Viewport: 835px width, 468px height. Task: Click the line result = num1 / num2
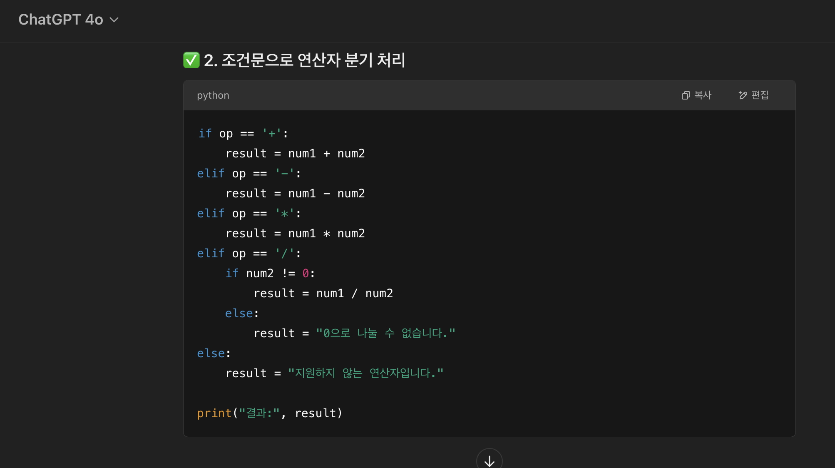(323, 293)
